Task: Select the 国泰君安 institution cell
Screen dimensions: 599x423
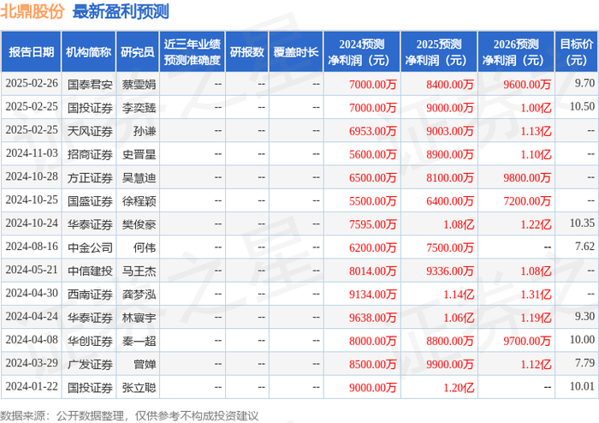Action: tap(90, 84)
